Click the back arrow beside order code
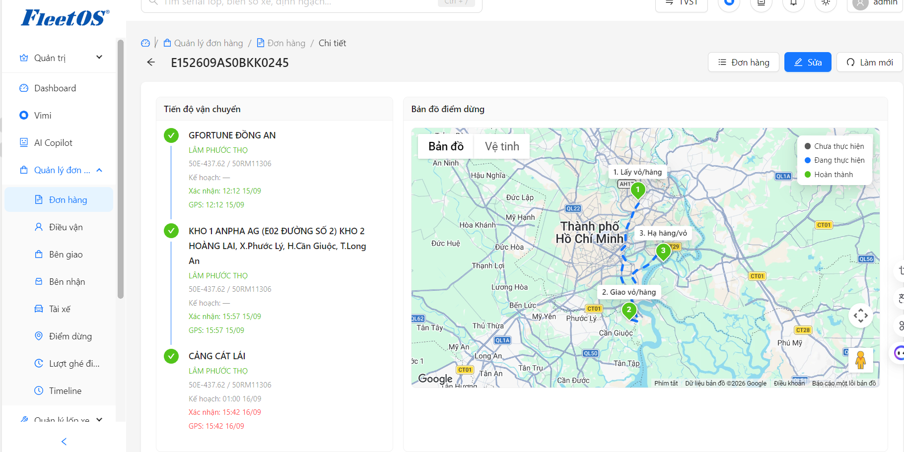This screenshot has height=452, width=904. [151, 63]
